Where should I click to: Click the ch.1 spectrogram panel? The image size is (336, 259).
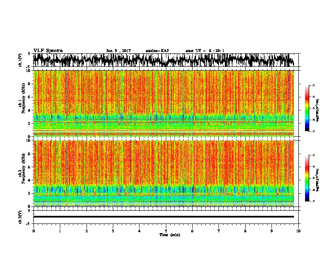[164, 103]
